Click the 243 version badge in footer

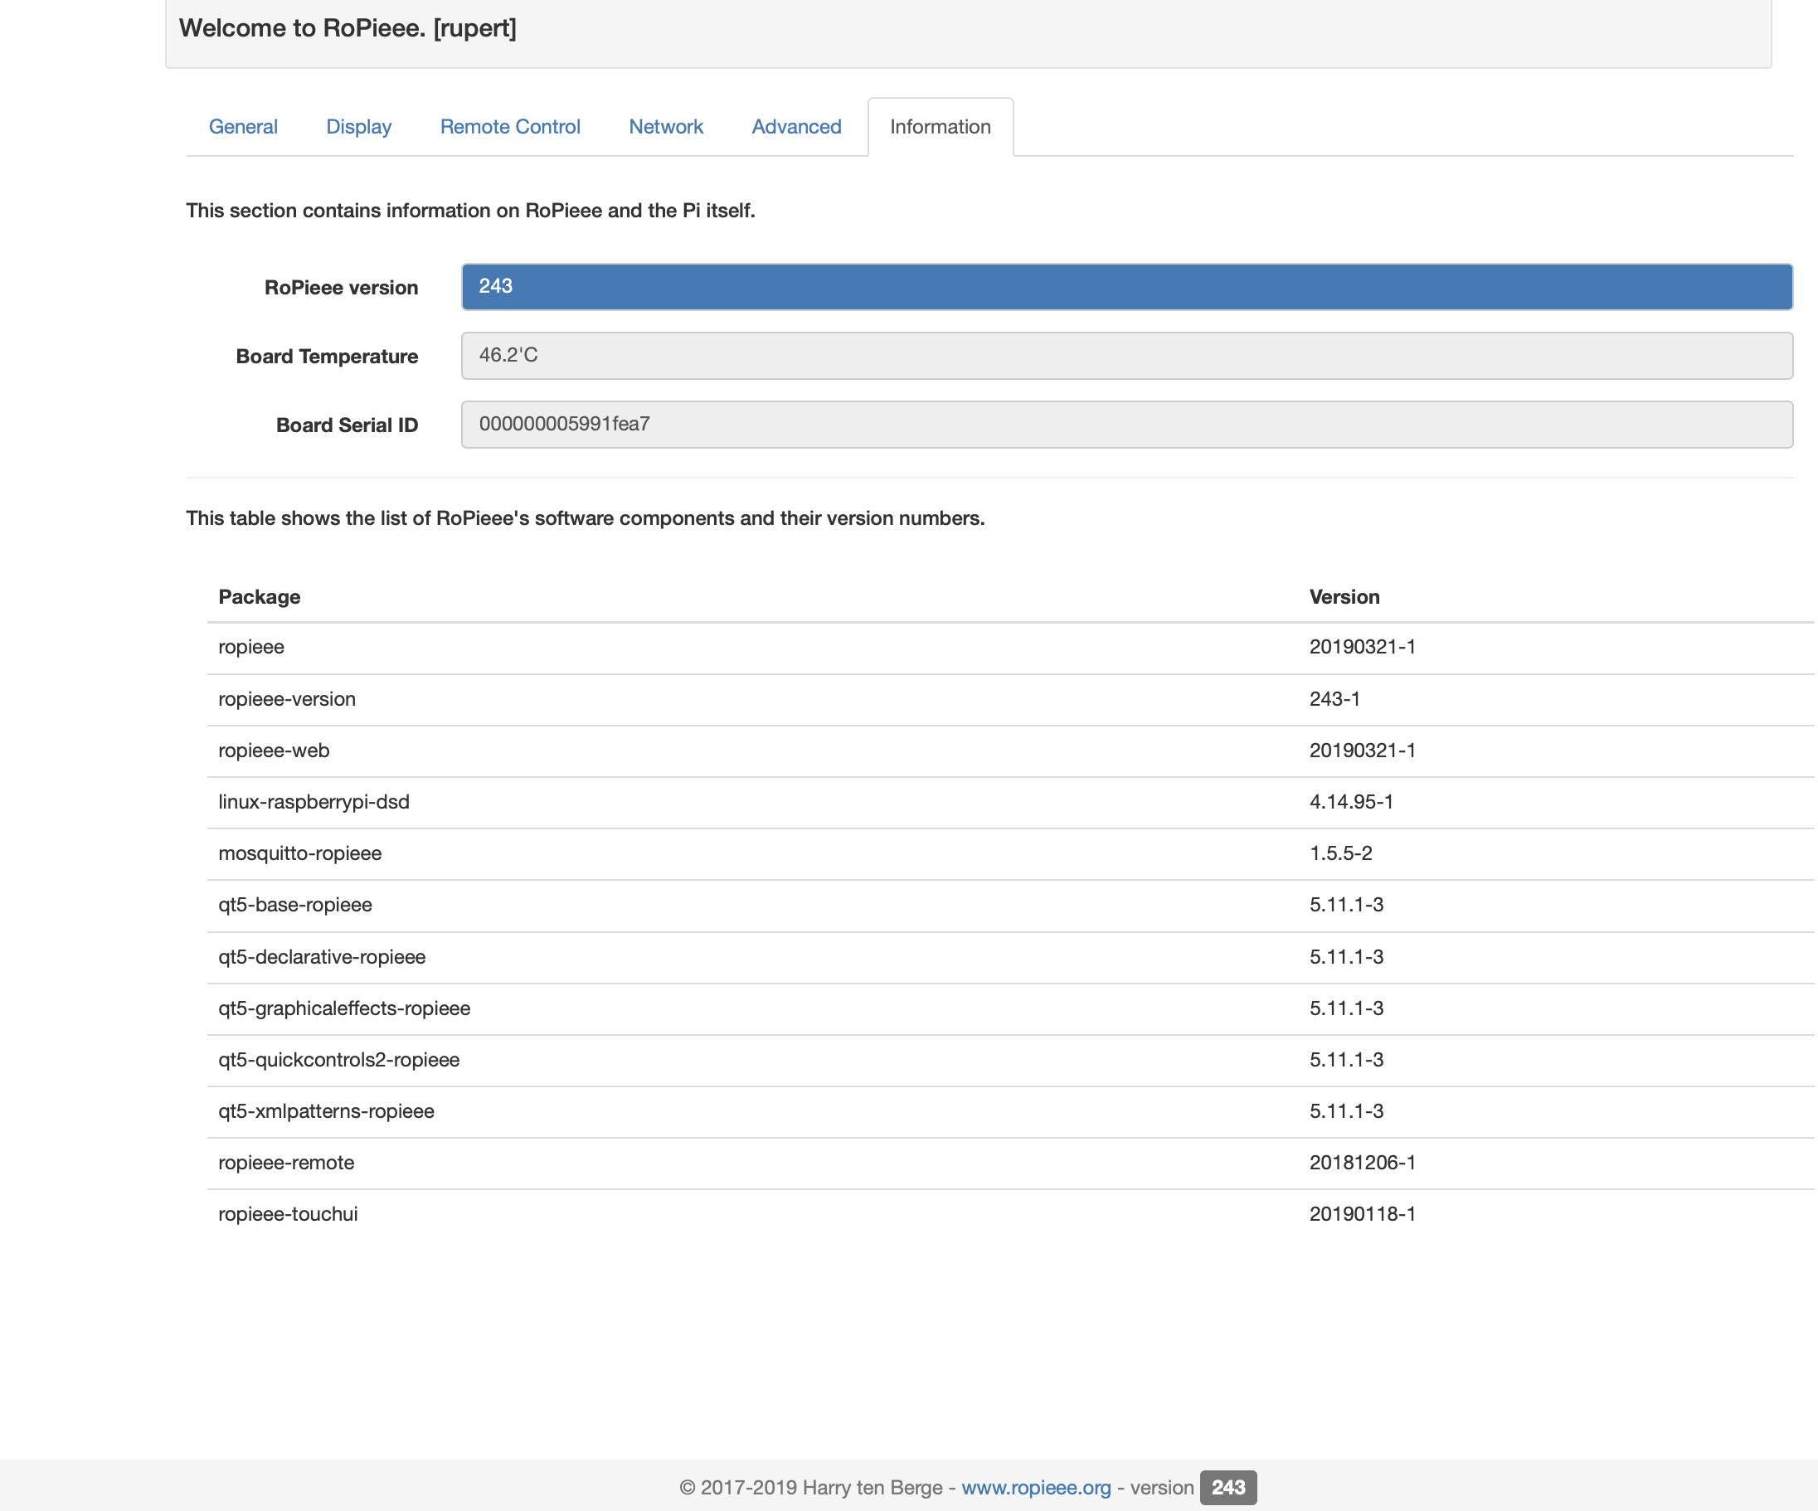(1227, 1487)
